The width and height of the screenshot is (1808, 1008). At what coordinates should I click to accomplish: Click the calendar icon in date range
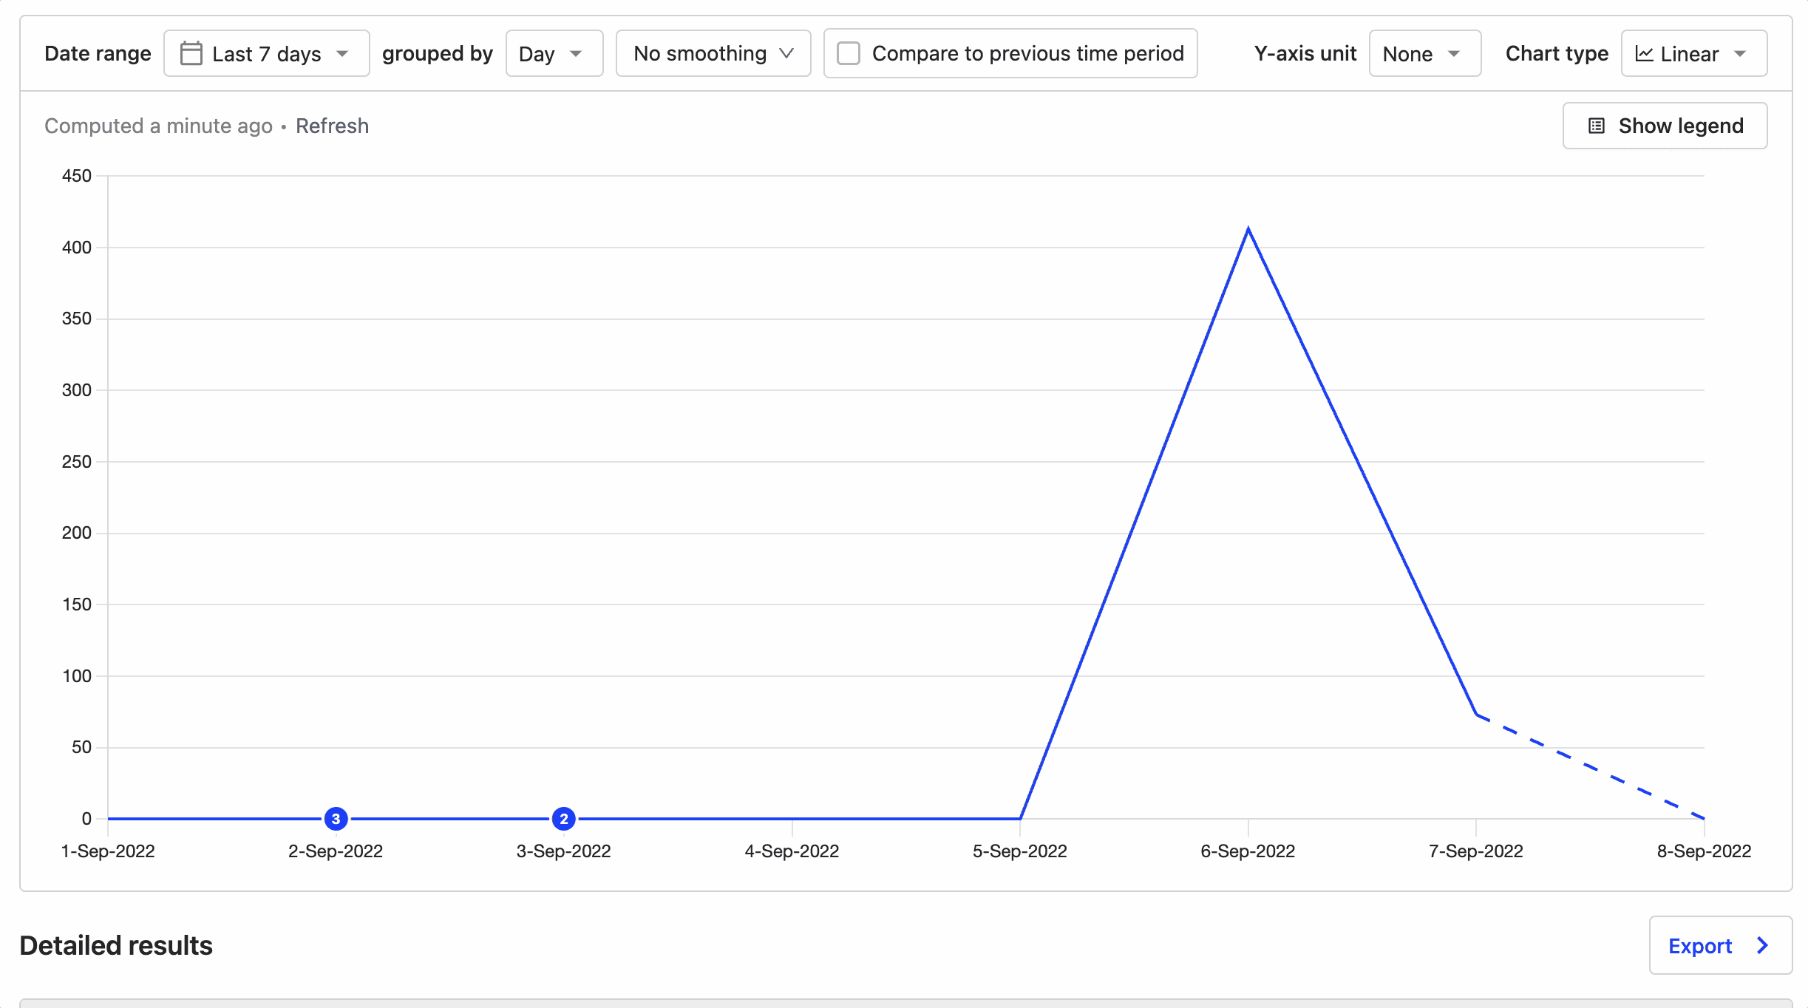[191, 53]
